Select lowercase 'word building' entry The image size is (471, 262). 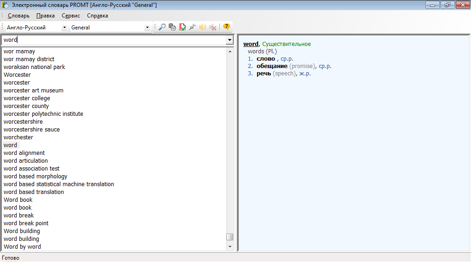[x=21, y=239]
